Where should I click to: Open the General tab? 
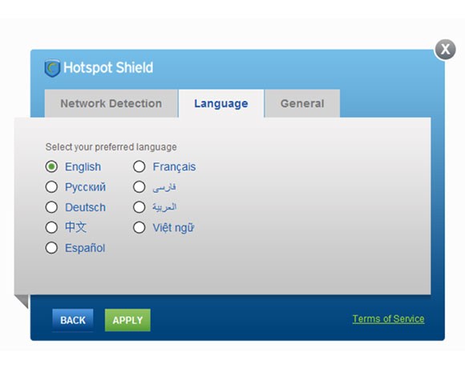[302, 103]
